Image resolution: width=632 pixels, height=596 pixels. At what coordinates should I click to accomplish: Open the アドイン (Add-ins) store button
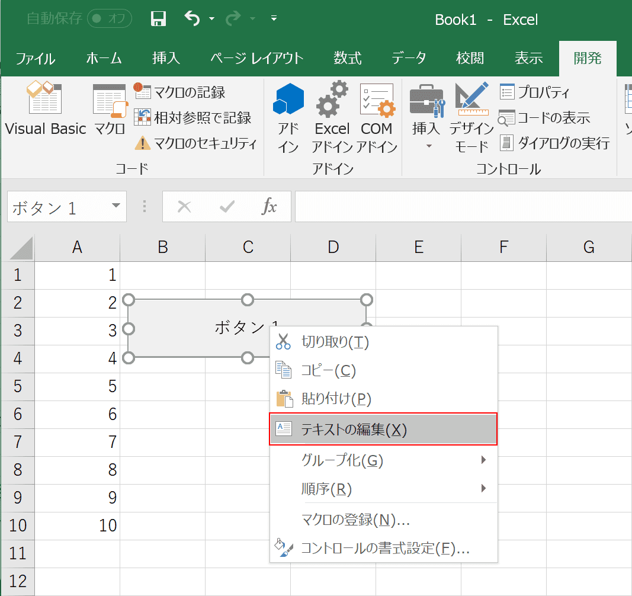tap(288, 118)
